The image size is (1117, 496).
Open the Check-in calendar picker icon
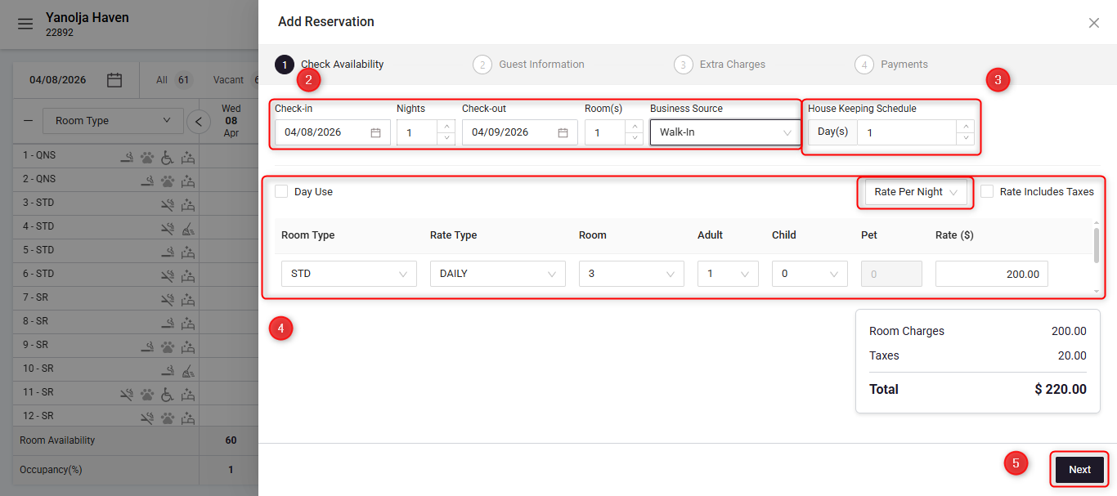[375, 132]
